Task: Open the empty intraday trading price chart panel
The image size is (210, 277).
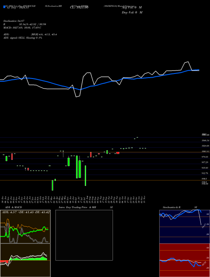Action: click(x=84, y=235)
